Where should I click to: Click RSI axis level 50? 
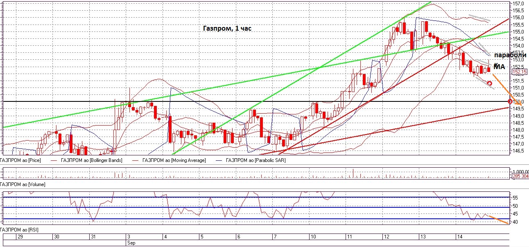pyautogui.click(x=515, y=206)
